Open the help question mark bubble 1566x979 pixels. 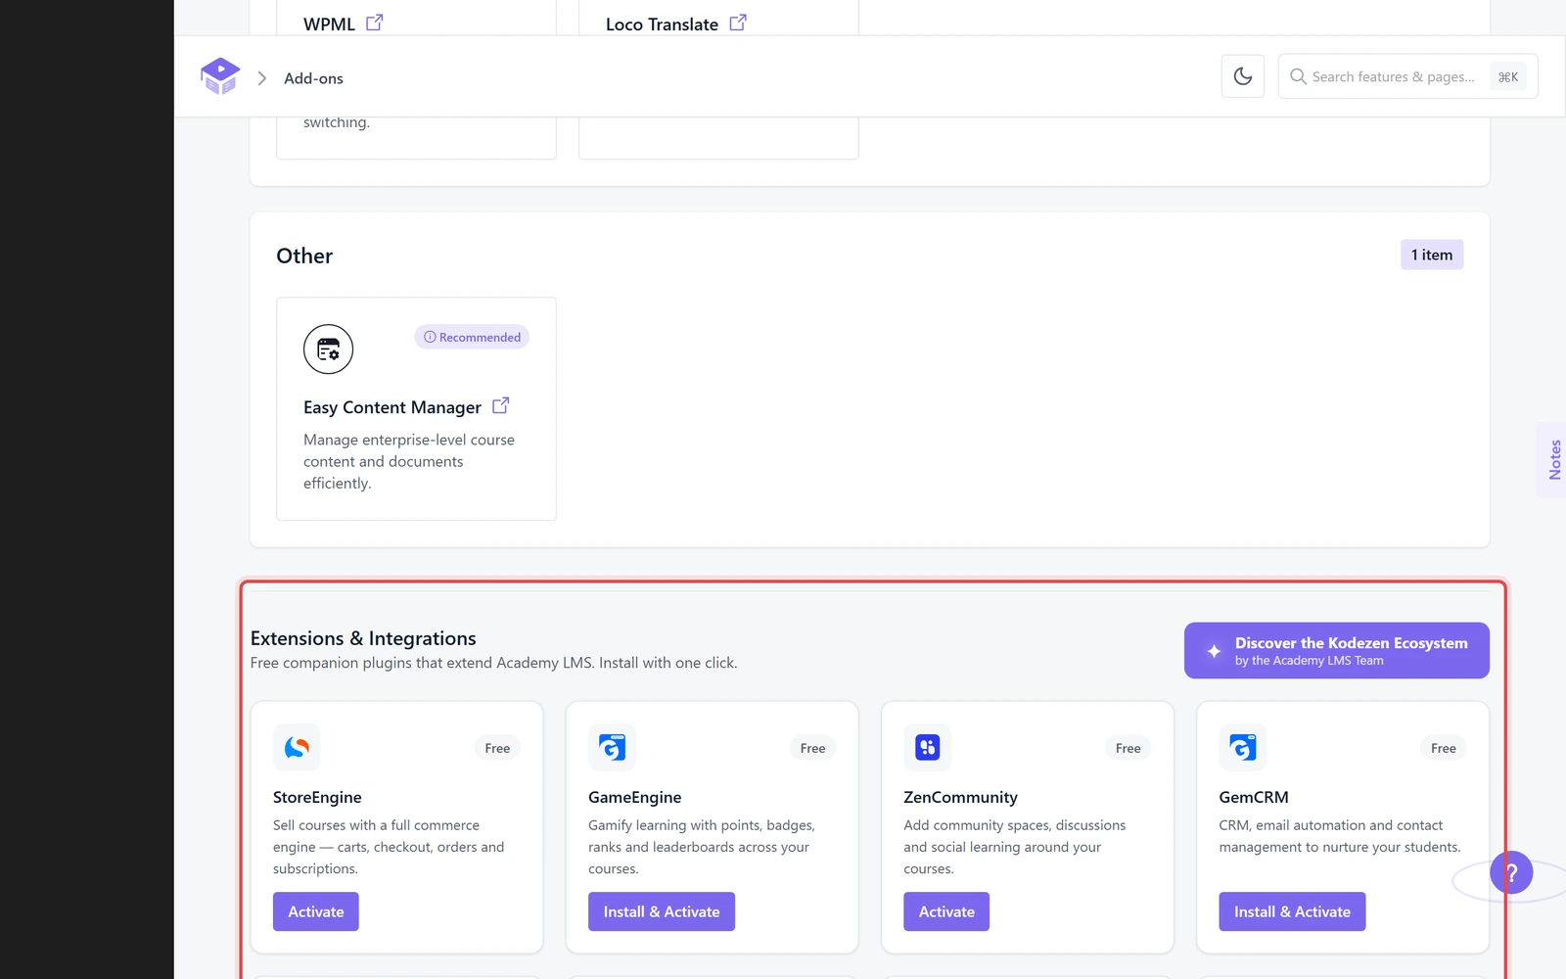click(1511, 872)
